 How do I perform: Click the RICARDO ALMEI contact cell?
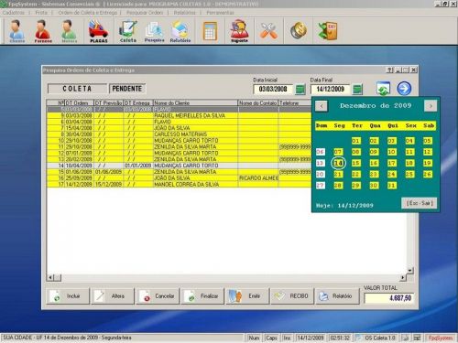[x=258, y=178]
